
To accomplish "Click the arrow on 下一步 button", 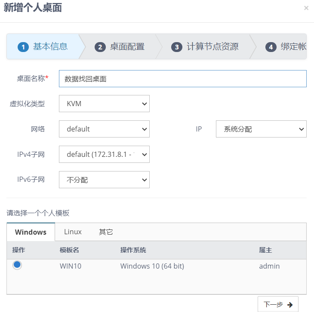I will [x=290, y=305].
